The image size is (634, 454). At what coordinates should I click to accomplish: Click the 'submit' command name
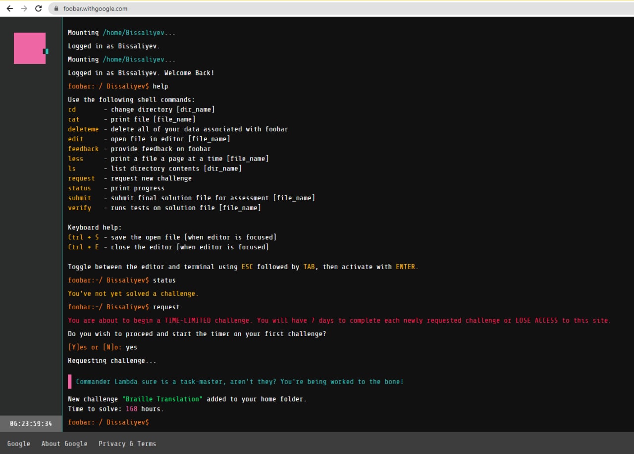point(80,198)
